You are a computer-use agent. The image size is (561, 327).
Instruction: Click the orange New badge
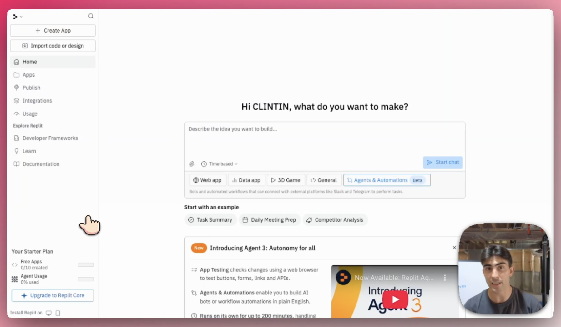199,248
